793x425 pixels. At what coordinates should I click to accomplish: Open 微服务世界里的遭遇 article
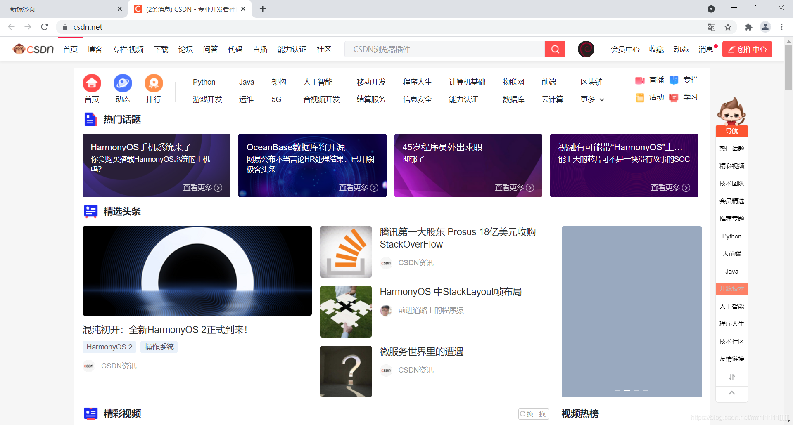tap(422, 352)
